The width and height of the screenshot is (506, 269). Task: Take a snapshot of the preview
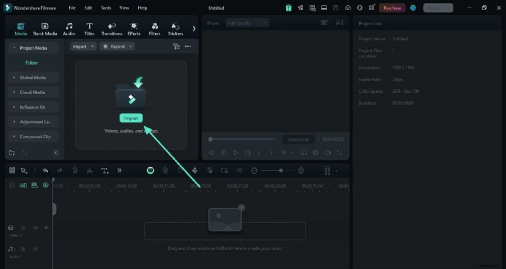pos(316,153)
